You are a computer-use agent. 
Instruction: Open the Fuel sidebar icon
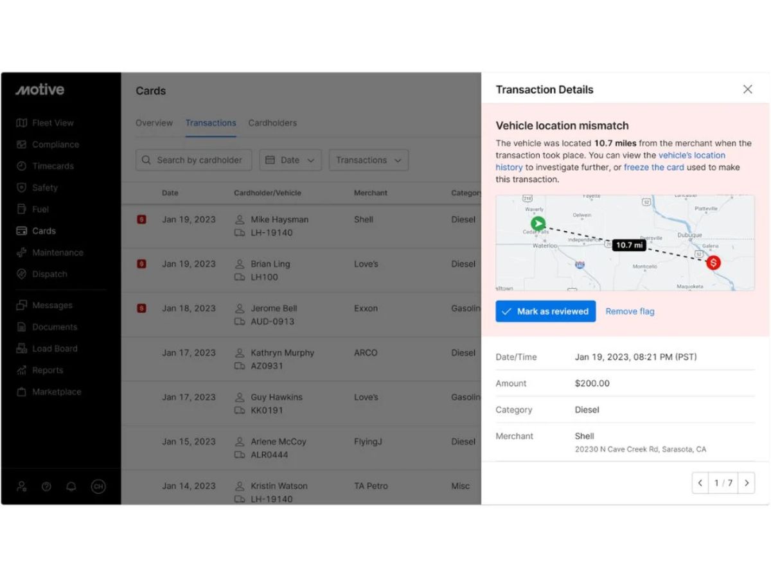point(21,209)
